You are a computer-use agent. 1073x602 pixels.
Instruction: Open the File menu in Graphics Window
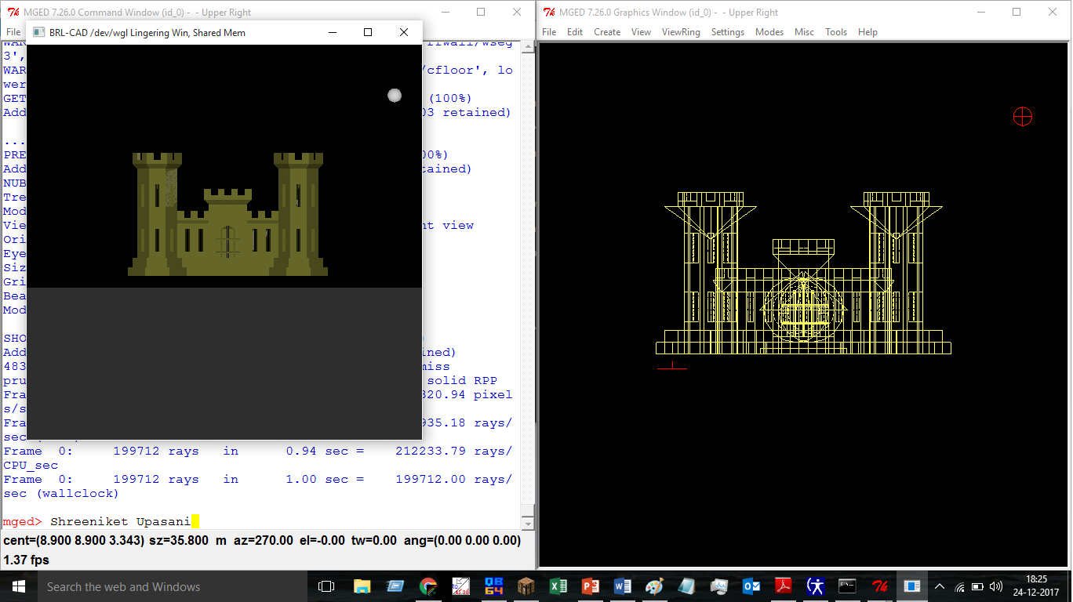[549, 32]
